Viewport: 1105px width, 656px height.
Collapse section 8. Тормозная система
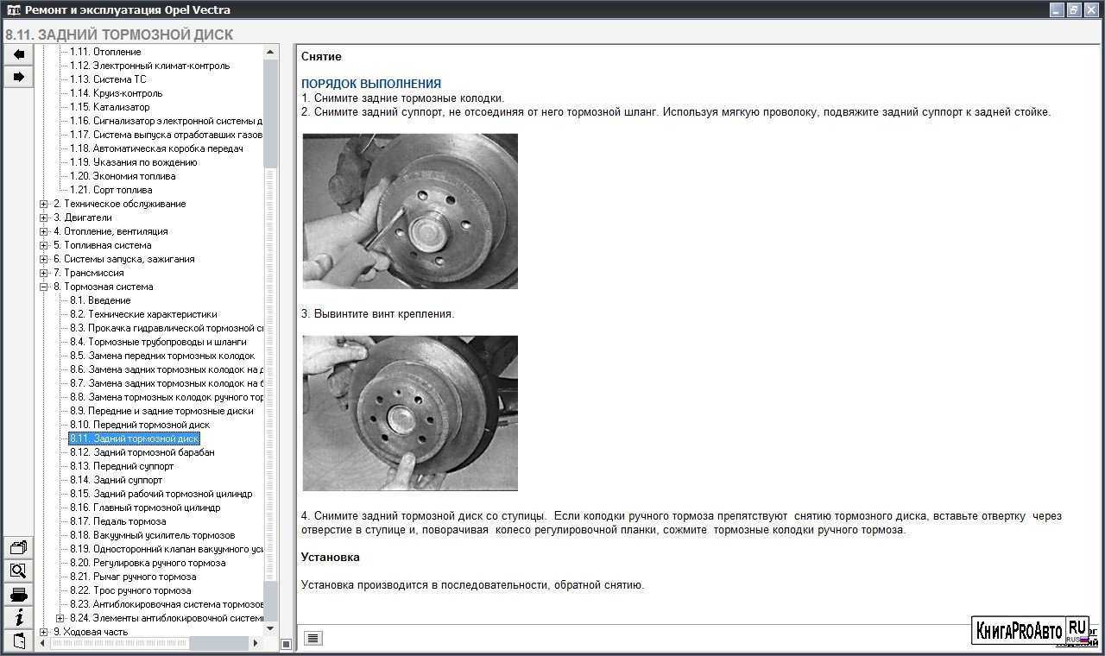44,287
